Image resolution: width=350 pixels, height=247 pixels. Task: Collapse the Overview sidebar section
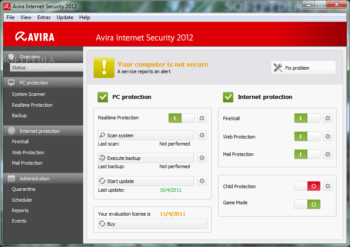(43, 57)
